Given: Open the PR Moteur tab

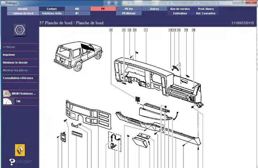Looking at the screenshot, I should [x=129, y=13].
